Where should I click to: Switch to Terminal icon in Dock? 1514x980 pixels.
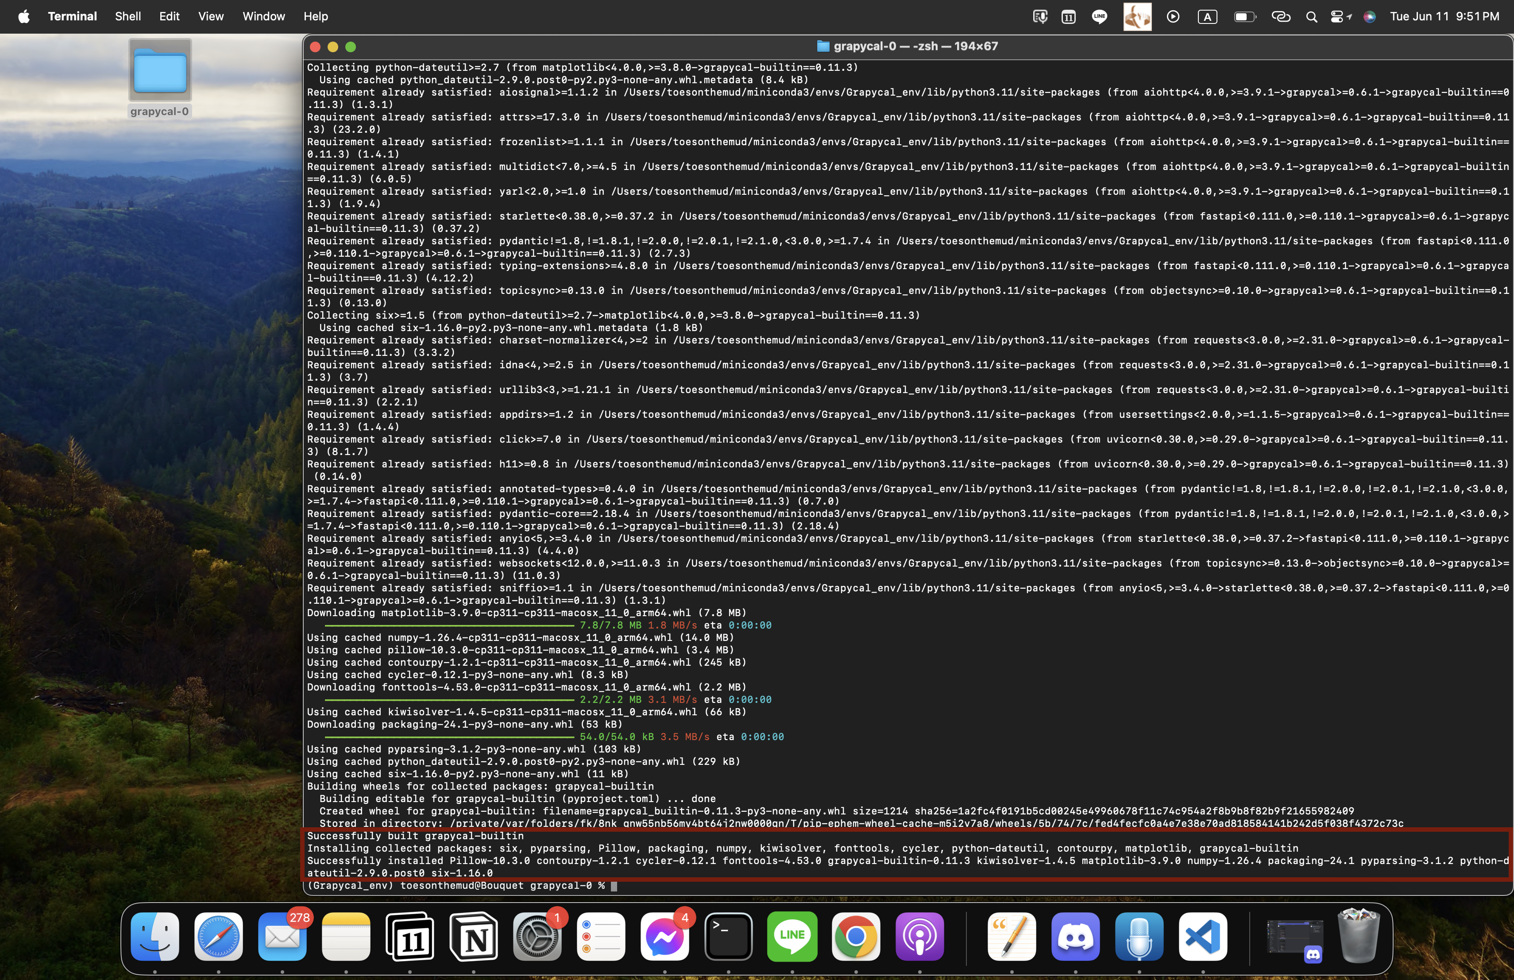pos(728,936)
